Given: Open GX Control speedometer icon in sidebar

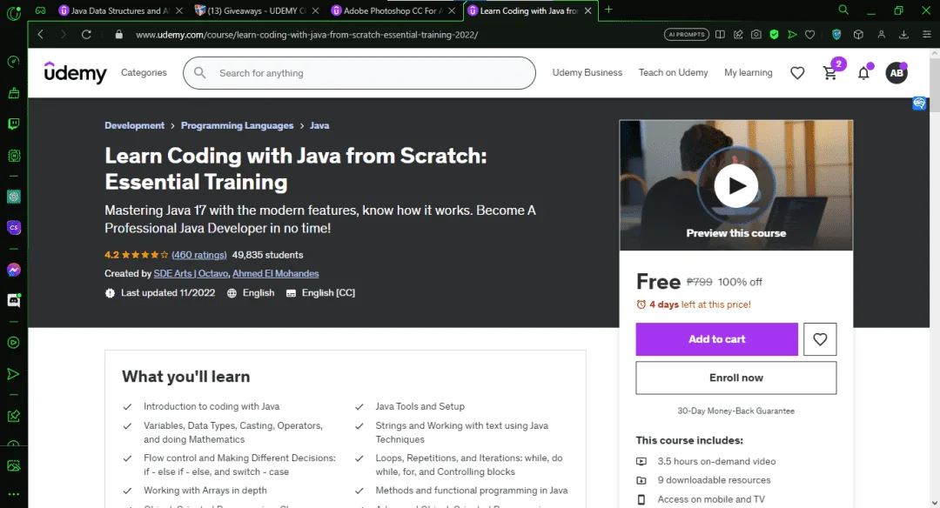Looking at the screenshot, I should pos(13,62).
